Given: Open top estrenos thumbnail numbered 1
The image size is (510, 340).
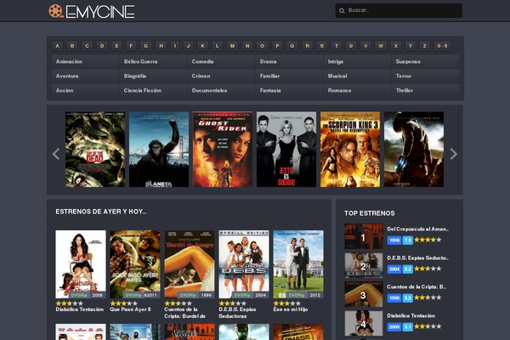Looking at the screenshot, I should [364, 236].
